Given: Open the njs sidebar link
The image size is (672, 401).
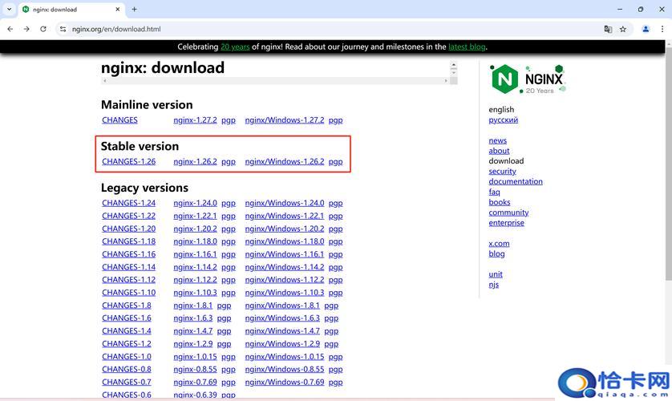Looking at the screenshot, I should 494,285.
